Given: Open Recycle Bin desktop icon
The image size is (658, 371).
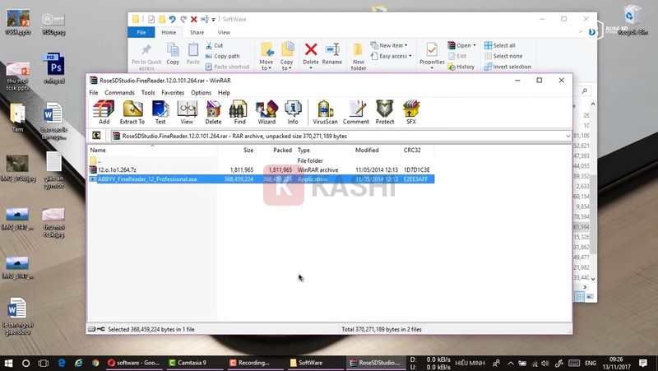Looking at the screenshot, I should pos(632,20).
